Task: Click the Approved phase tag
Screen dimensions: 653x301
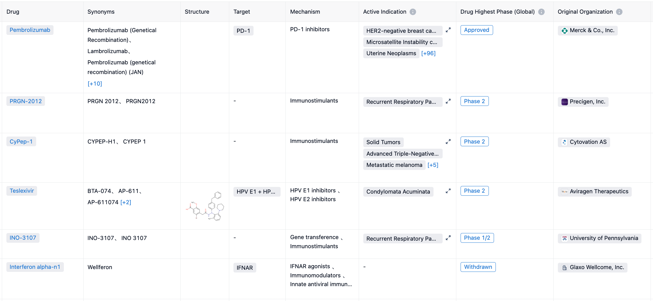Action: (x=476, y=30)
